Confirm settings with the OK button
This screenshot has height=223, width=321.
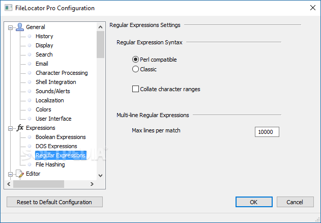(x=254, y=202)
